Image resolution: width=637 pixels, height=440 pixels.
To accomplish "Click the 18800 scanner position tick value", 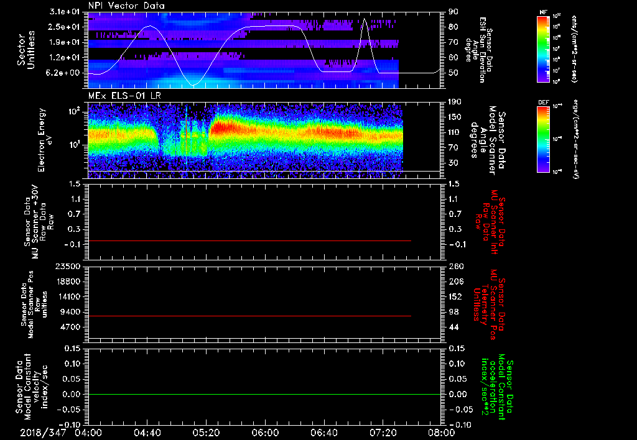I will pos(67,282).
